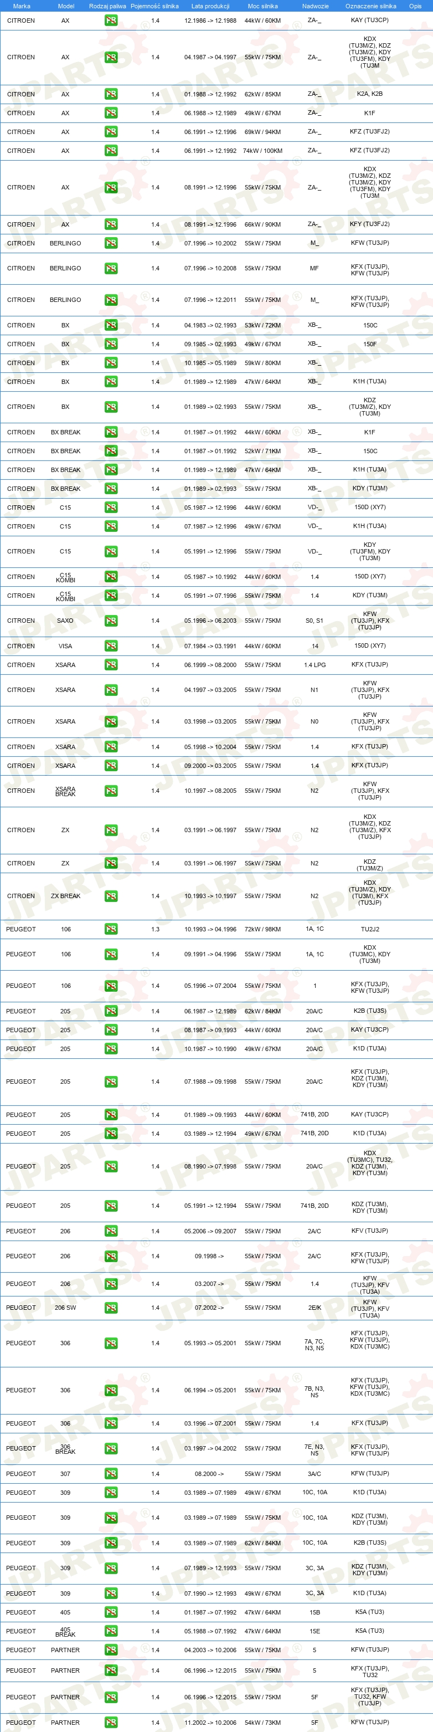The height and width of the screenshot is (1732, 433).
Task: Click the 74kW / 100KM power cell
Action: [263, 151]
